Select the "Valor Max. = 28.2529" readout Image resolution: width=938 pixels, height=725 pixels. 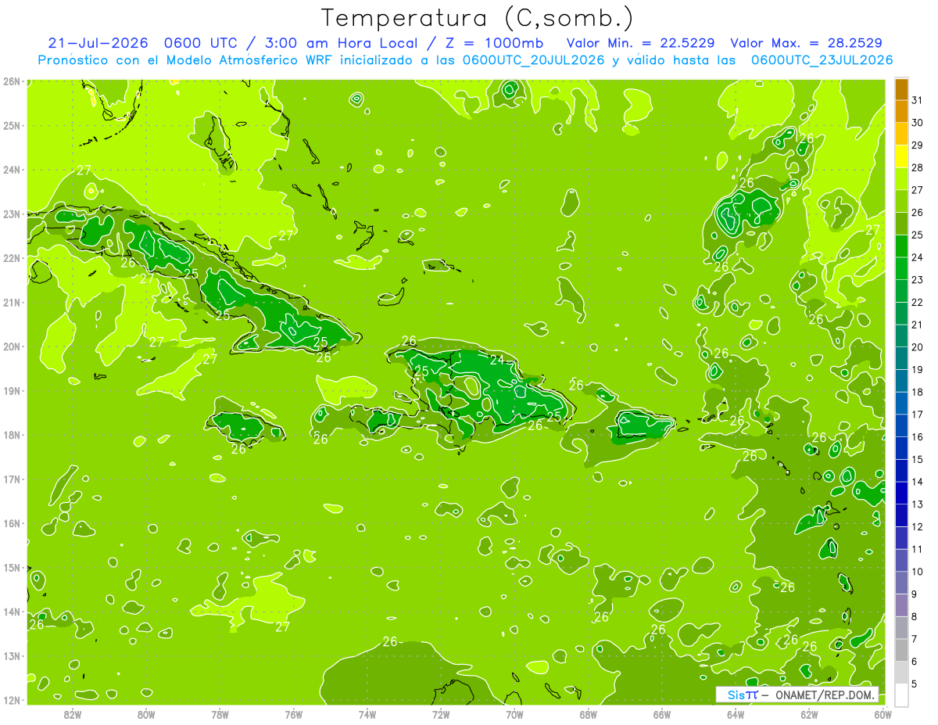click(x=807, y=42)
